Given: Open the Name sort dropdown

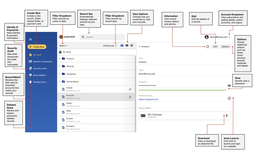Looking at the screenshot, I should [63, 46].
